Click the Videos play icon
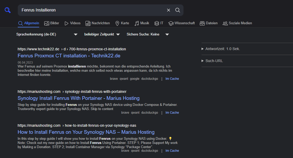Viewport: 293px width, 158px height. (x=66, y=23)
